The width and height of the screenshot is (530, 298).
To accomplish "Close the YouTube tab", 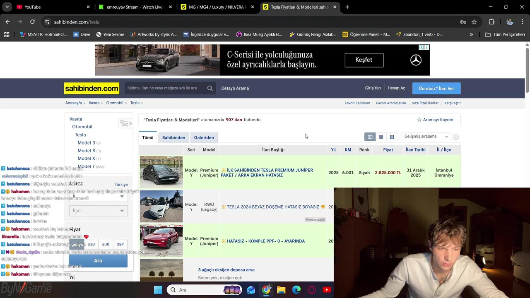I will pyautogui.click(x=88, y=7).
